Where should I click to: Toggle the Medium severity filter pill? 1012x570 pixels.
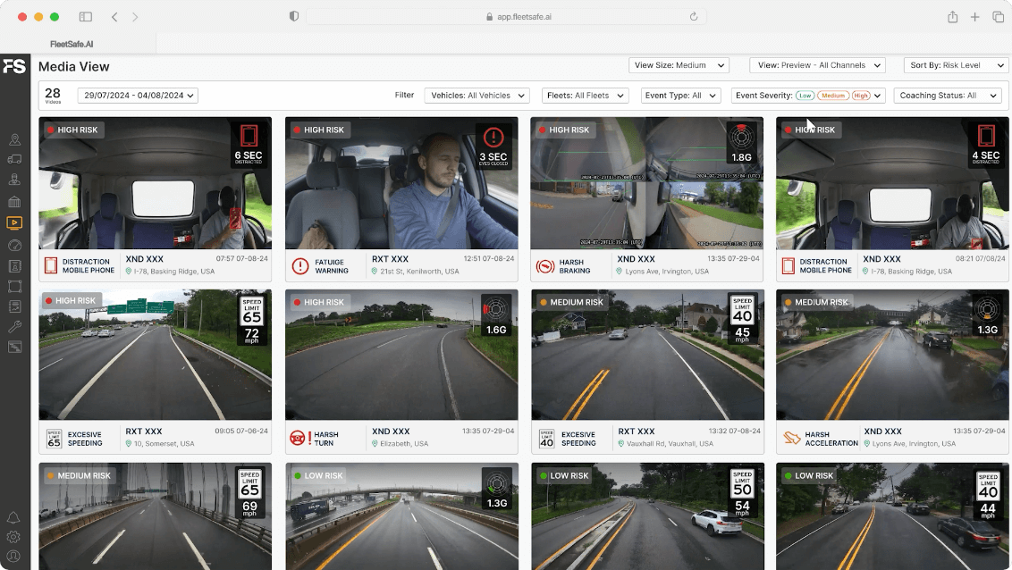point(832,96)
